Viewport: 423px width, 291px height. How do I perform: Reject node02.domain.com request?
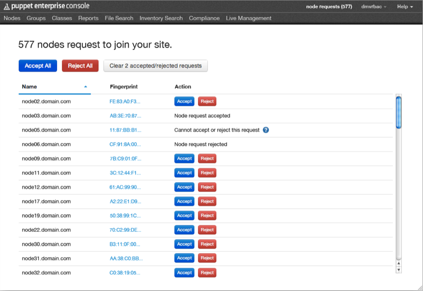[x=207, y=101]
